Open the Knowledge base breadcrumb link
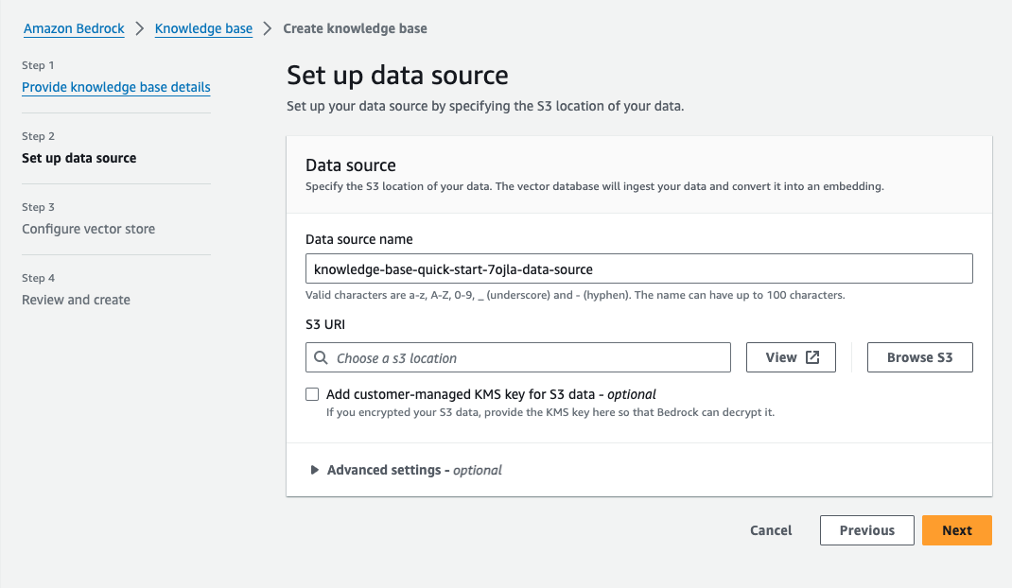Image resolution: width=1012 pixels, height=588 pixels. coord(203,28)
